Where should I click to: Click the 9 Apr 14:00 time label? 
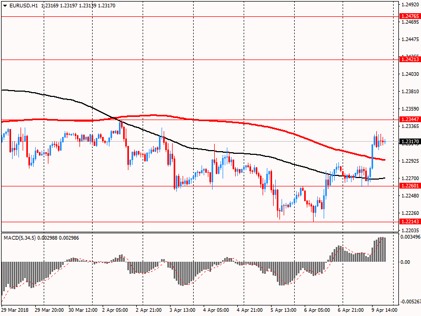385,310
